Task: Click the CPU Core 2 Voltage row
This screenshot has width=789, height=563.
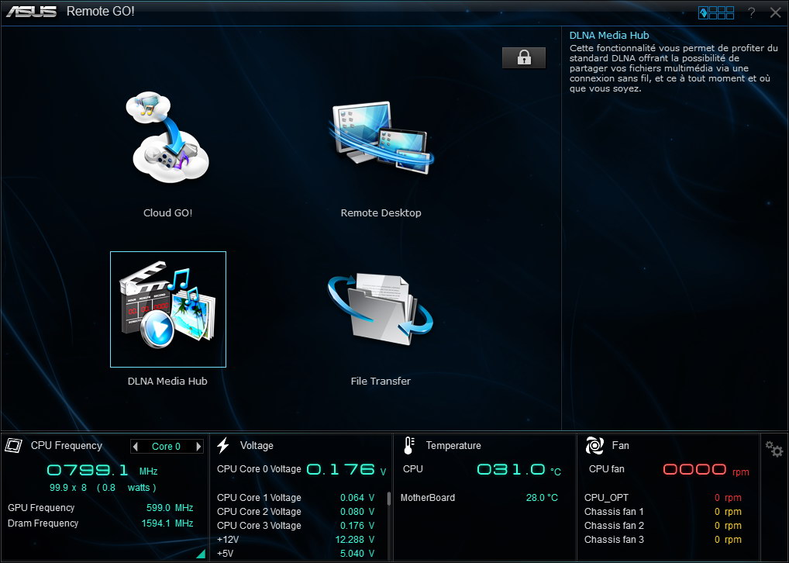Action: 296,512
